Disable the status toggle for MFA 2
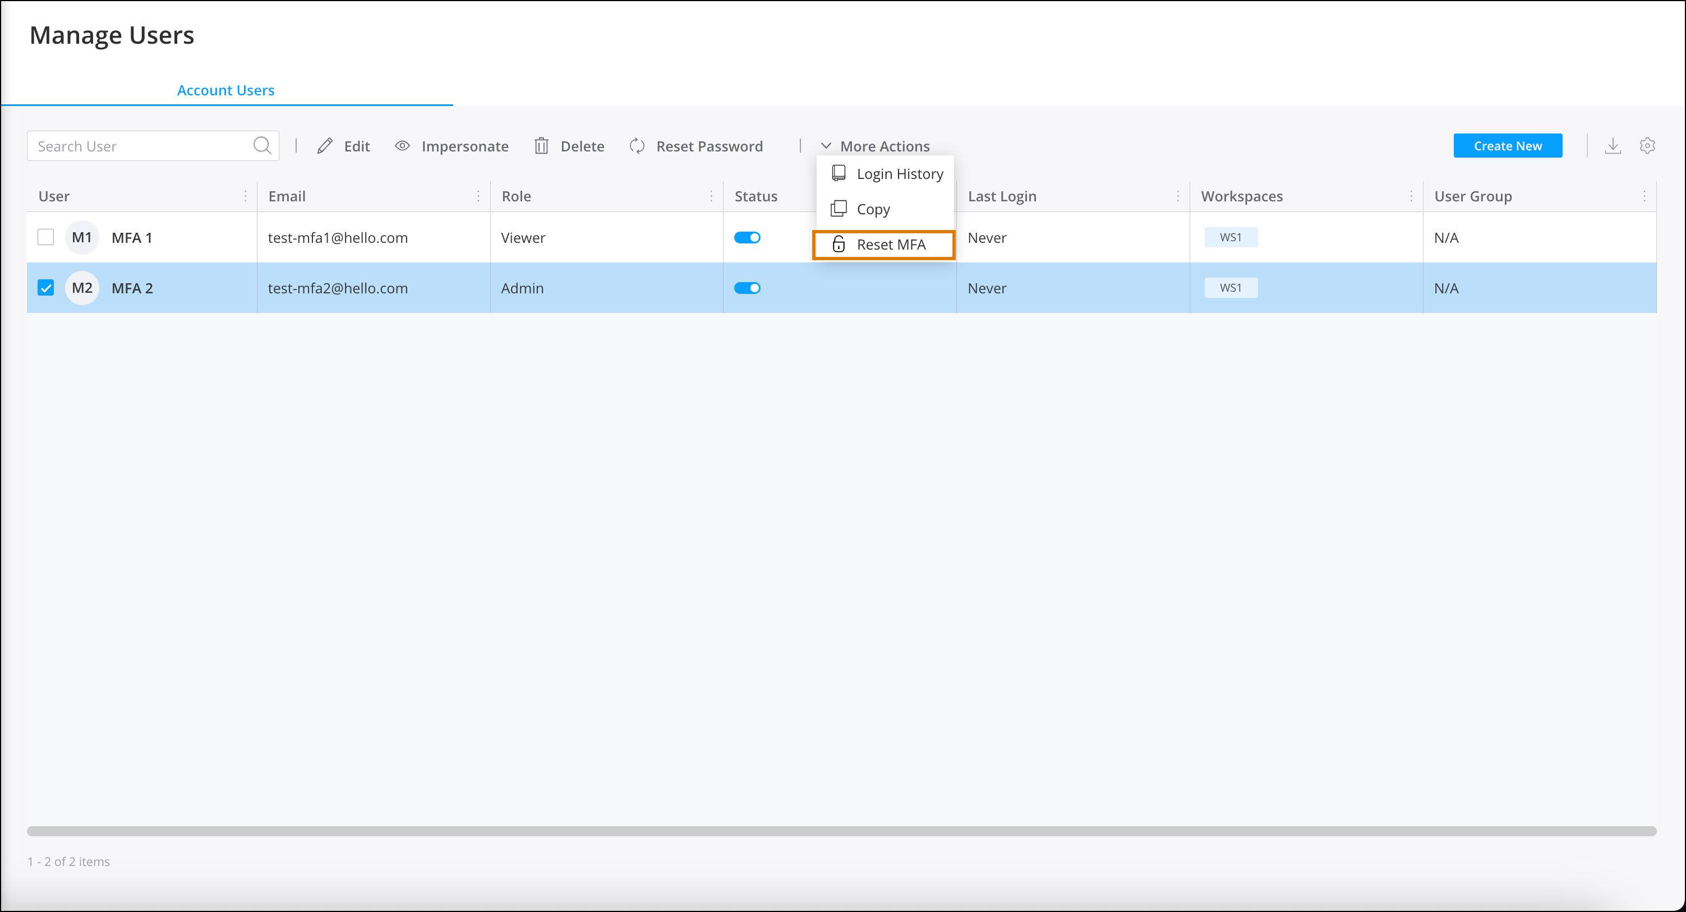 (x=748, y=287)
